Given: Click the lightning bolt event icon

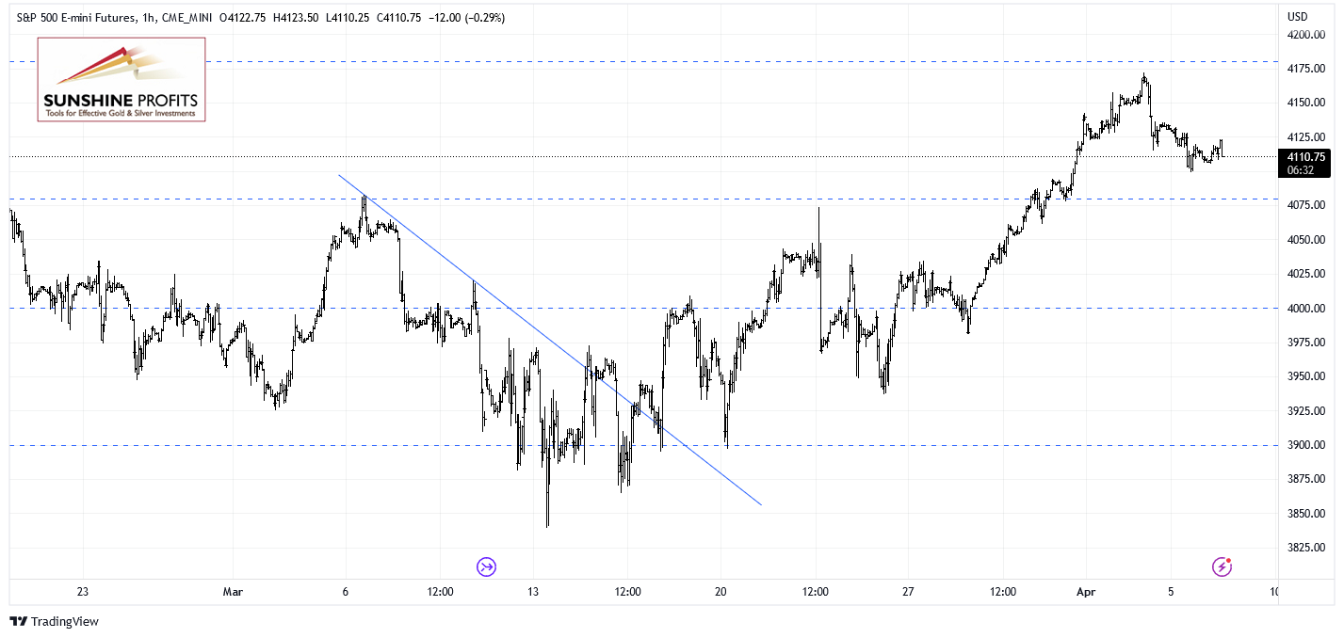Looking at the screenshot, I should click(1222, 566).
